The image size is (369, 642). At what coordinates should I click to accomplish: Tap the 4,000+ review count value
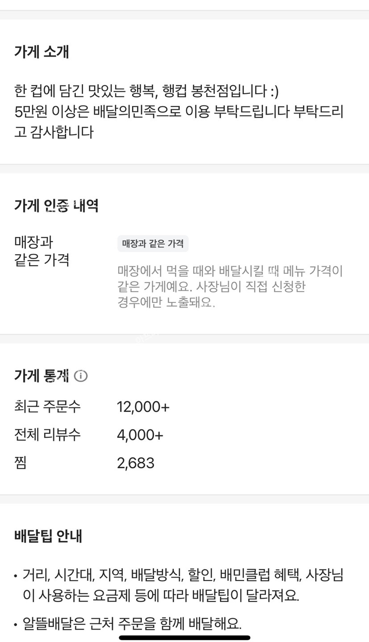140,435
